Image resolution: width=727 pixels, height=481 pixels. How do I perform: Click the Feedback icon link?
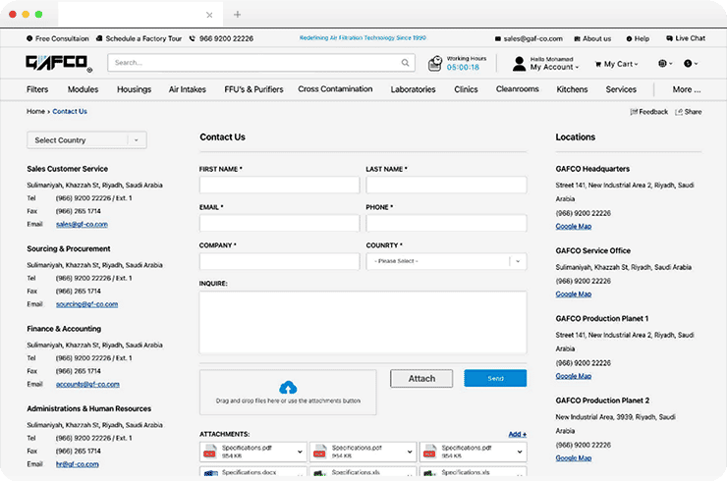click(649, 112)
